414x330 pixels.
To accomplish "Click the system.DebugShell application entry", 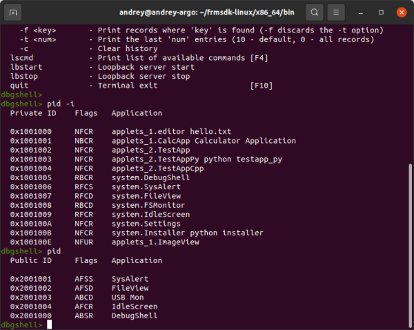I will coord(150,177).
